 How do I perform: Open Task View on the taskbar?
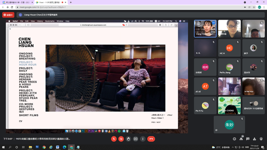(x=23, y=147)
